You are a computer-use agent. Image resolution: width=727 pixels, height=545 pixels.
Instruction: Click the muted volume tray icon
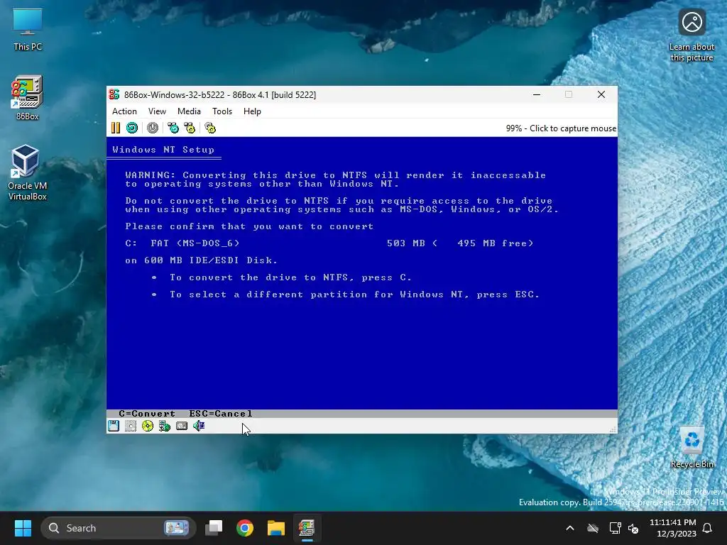point(634,528)
